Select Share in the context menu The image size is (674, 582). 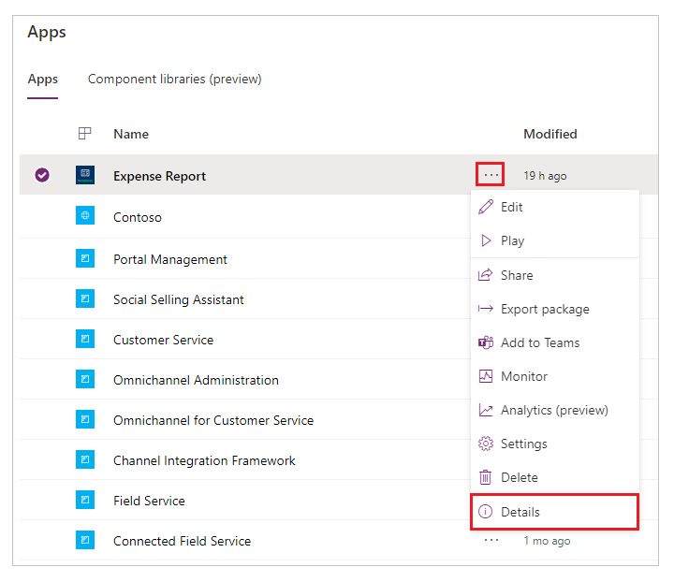554,275
